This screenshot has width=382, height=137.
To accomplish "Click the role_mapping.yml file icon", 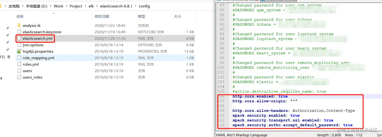I will point(19,58).
